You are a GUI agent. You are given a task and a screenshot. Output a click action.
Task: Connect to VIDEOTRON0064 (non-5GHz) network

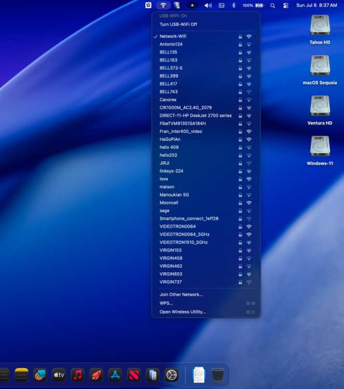[206, 227]
